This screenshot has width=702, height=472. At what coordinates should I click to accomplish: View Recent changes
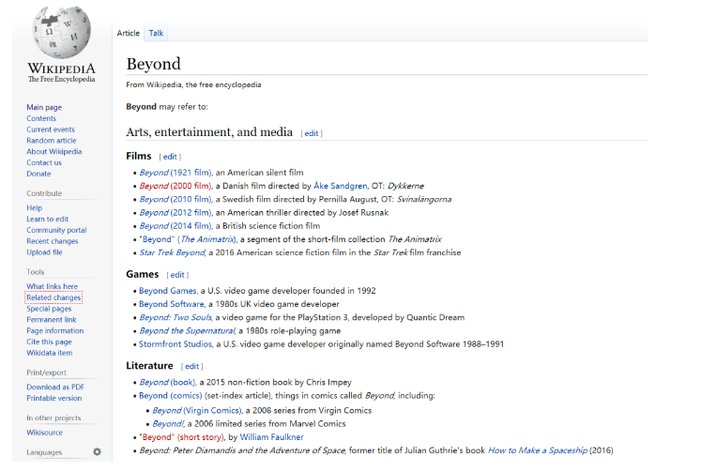tap(53, 241)
